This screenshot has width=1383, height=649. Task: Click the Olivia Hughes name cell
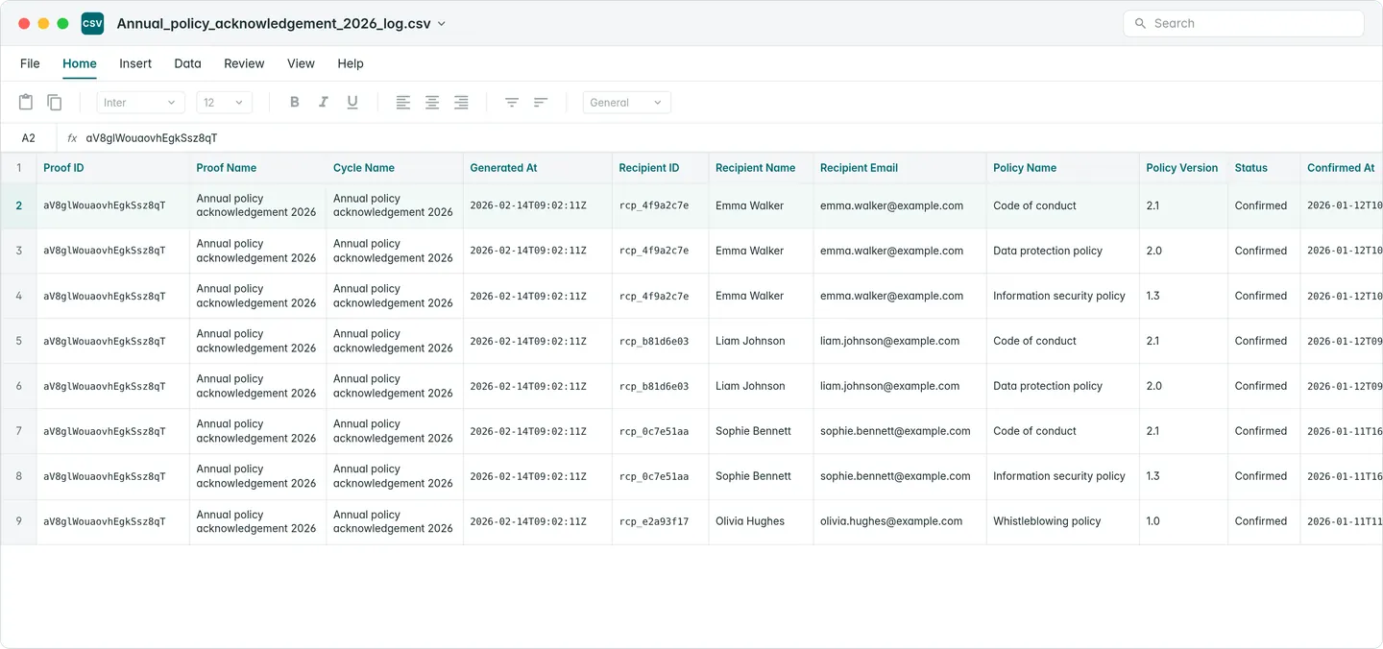(x=762, y=521)
